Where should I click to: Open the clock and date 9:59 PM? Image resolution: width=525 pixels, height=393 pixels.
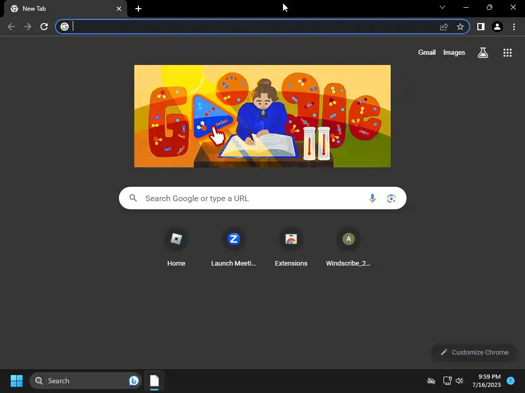[x=487, y=381]
